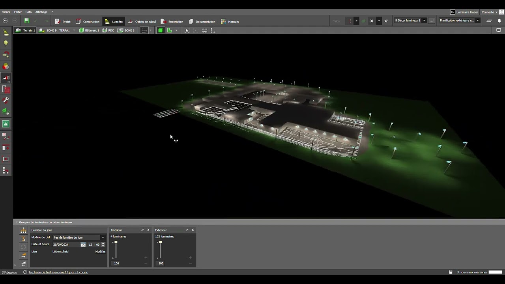
Task: Click the trial phase status link
Action: click(58, 272)
